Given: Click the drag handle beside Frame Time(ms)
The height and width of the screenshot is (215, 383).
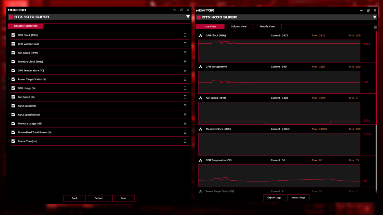Looking at the screenshot, I should tap(185, 141).
